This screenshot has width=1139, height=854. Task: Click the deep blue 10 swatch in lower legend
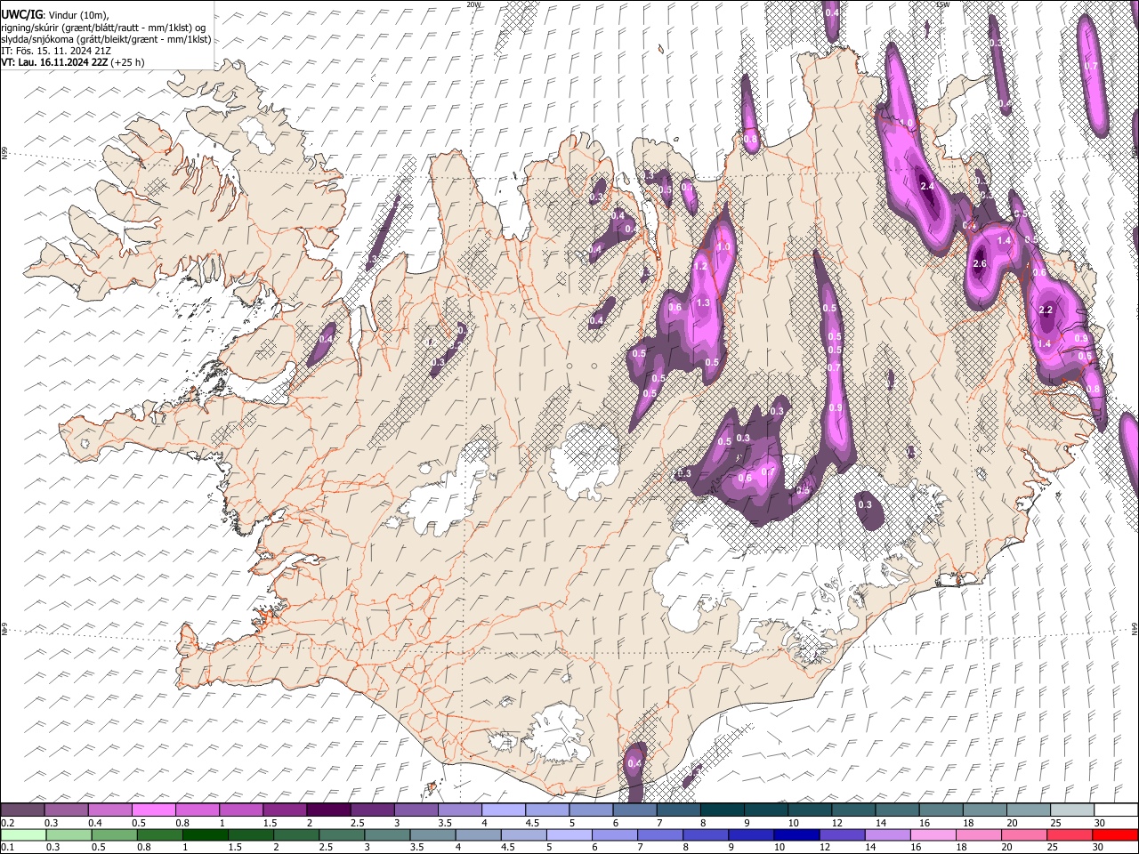(x=796, y=834)
